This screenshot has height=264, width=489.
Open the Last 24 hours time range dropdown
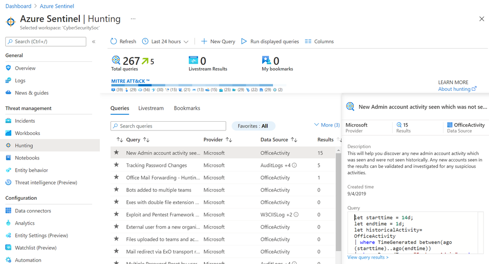tap(165, 41)
